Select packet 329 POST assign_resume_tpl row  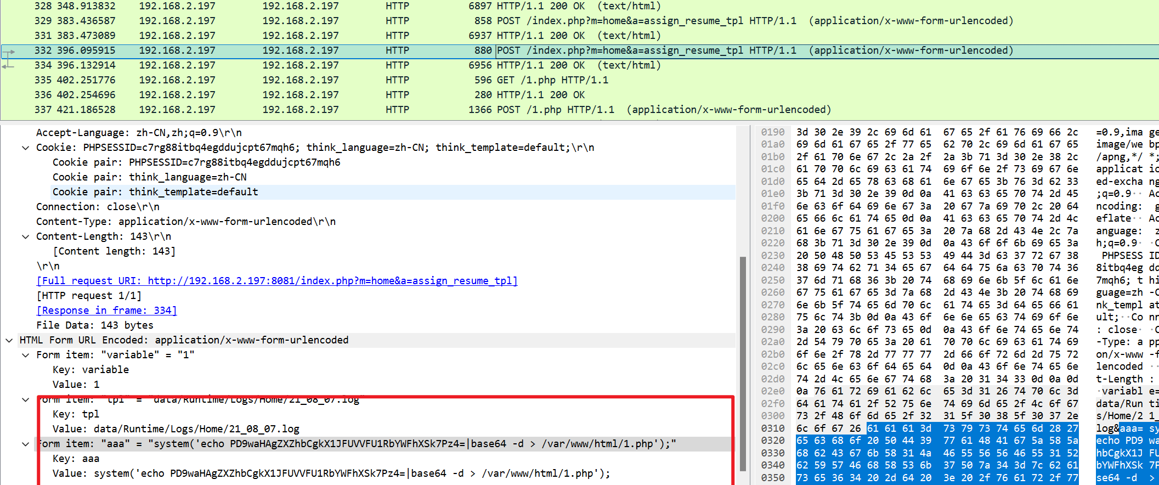579,21
